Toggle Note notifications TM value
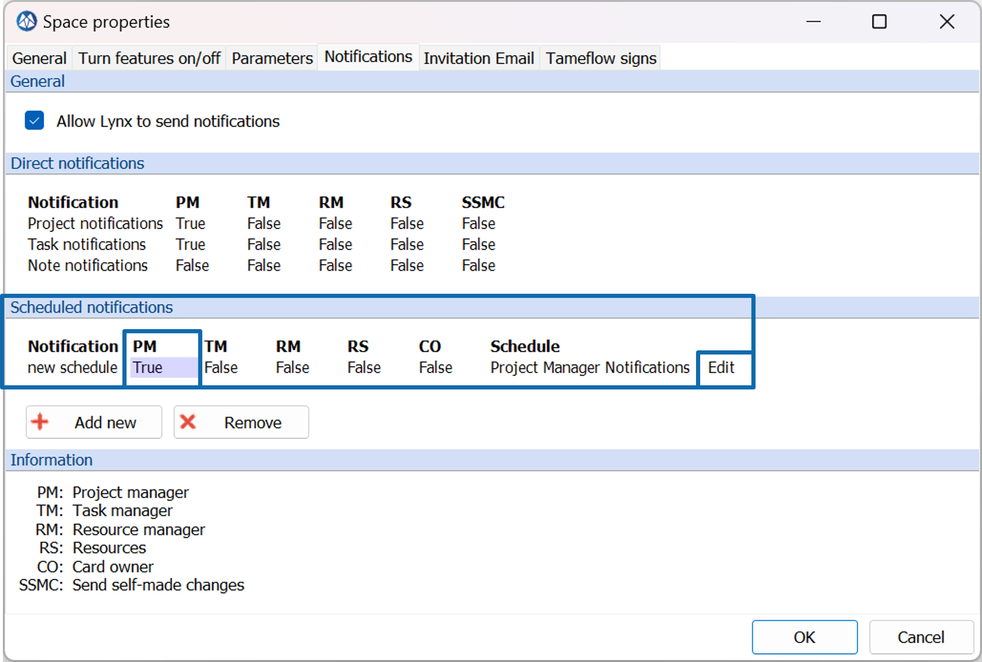 point(264,266)
